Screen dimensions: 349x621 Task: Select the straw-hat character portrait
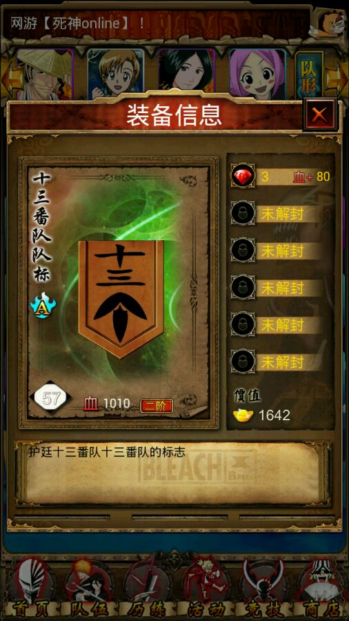point(45,74)
